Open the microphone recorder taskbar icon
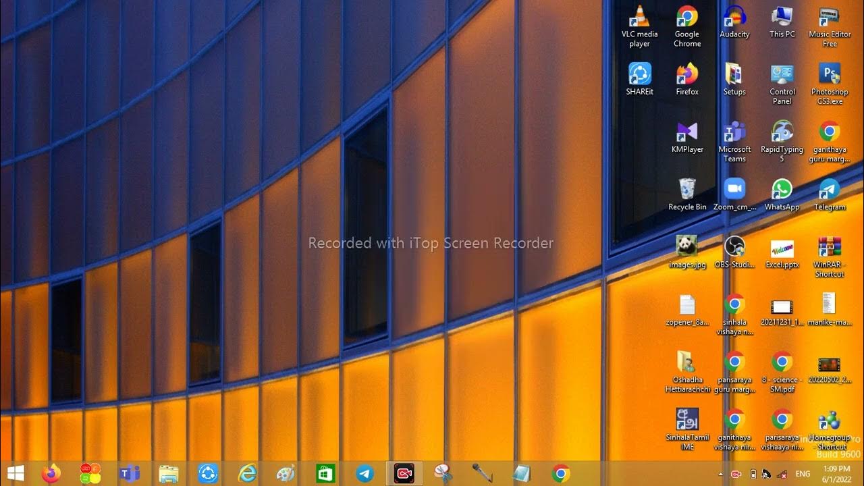The image size is (864, 486). point(482,473)
